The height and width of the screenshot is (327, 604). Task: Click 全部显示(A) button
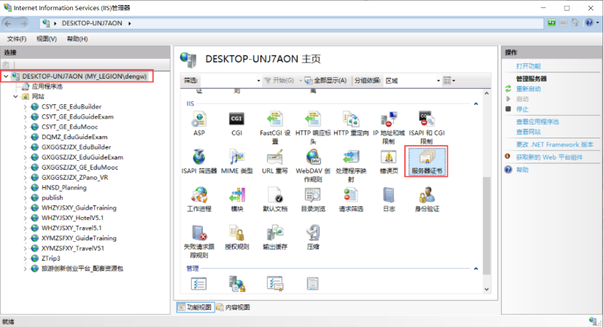point(326,80)
